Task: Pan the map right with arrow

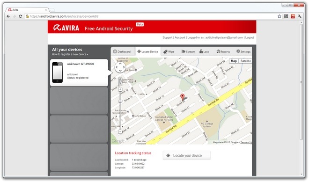Action: pyautogui.click(x=124, y=67)
